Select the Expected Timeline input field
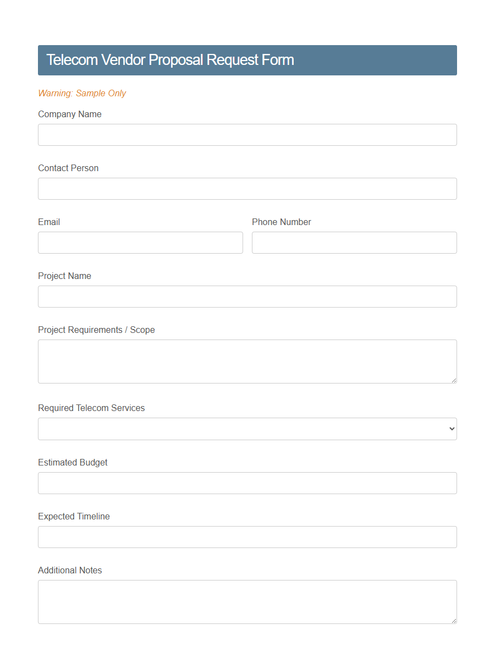Viewport: 495px width, 668px height. (248, 537)
